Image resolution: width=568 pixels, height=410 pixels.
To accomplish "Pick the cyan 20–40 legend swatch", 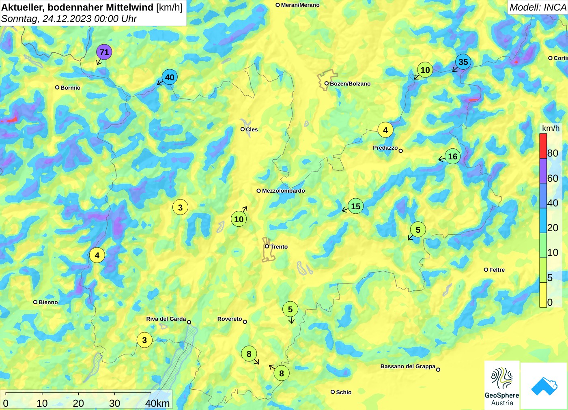I will click(x=543, y=221).
